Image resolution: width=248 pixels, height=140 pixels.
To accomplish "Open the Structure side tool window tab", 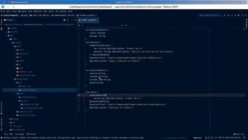I will tap(2, 108).
